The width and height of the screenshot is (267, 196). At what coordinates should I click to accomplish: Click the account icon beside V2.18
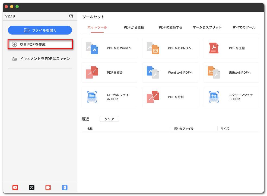pyautogui.click(x=71, y=16)
